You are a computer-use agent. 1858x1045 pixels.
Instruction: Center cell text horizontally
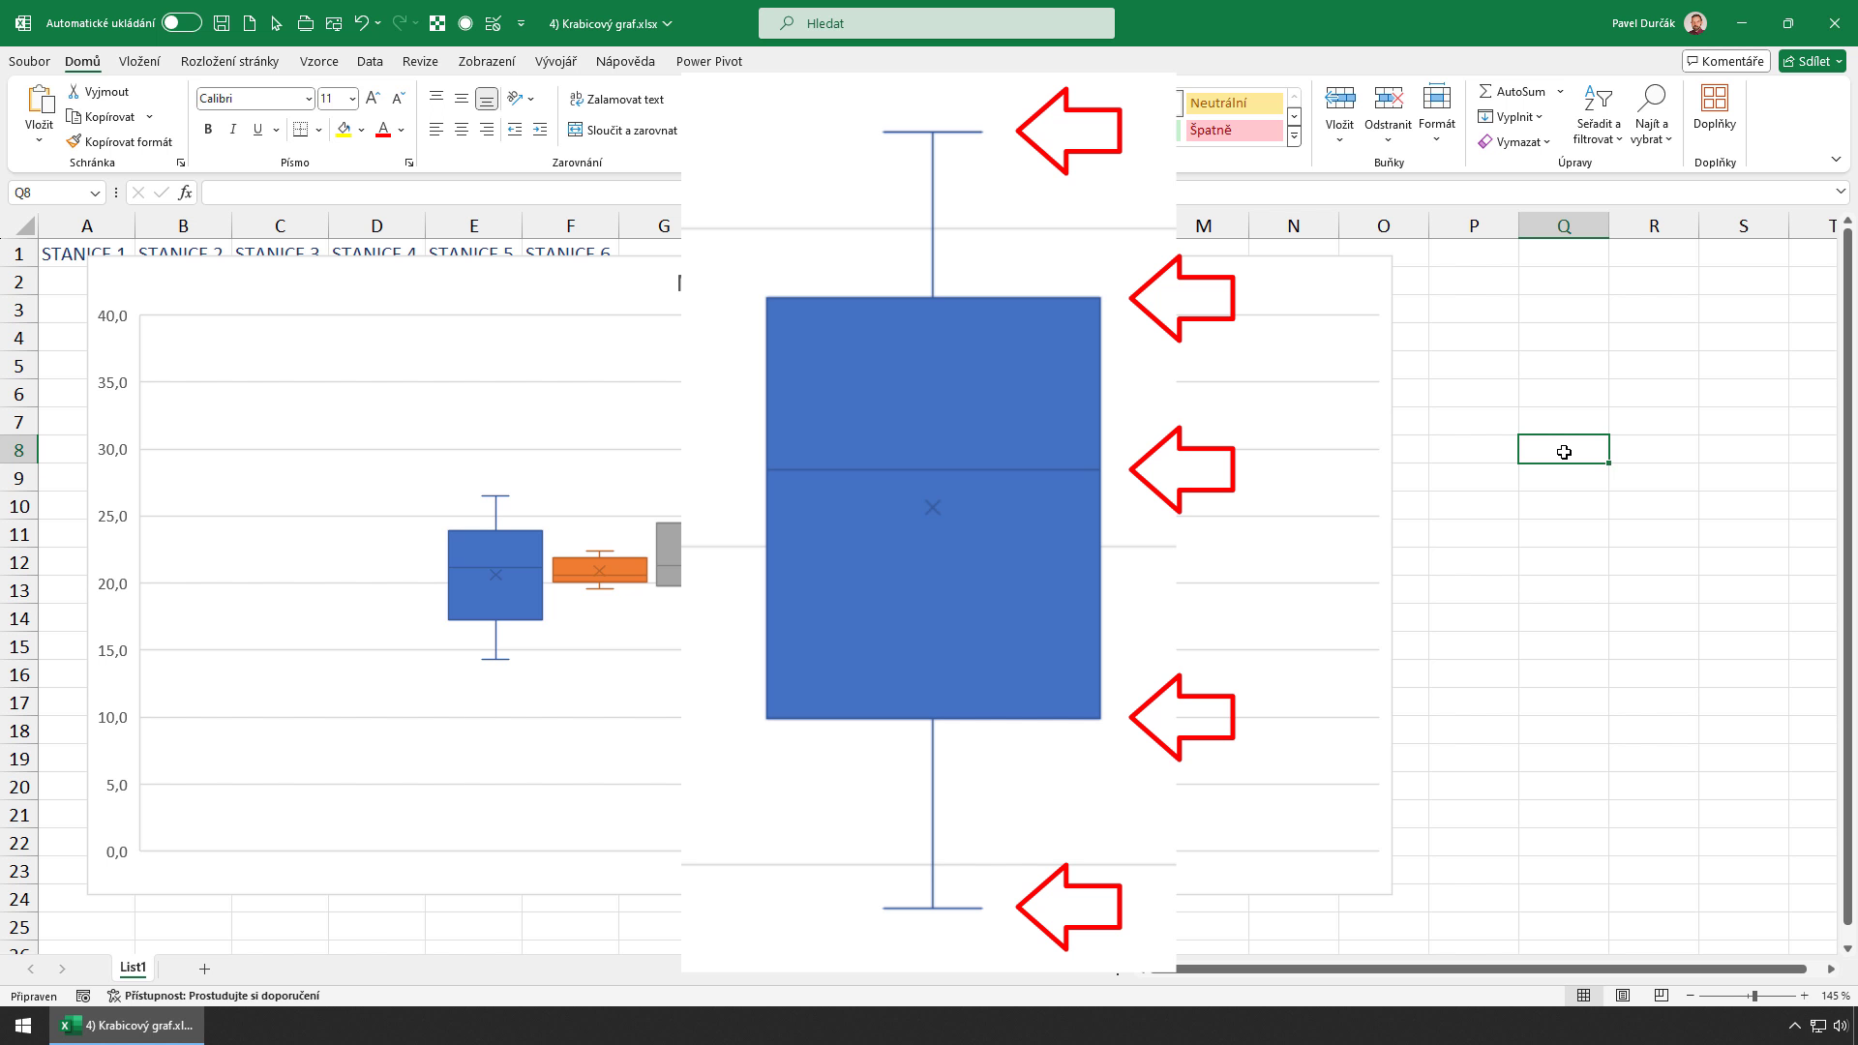click(462, 130)
